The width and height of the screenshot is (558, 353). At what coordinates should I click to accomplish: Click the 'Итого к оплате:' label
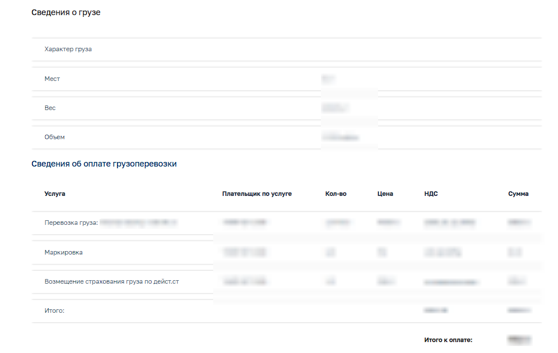coord(448,340)
